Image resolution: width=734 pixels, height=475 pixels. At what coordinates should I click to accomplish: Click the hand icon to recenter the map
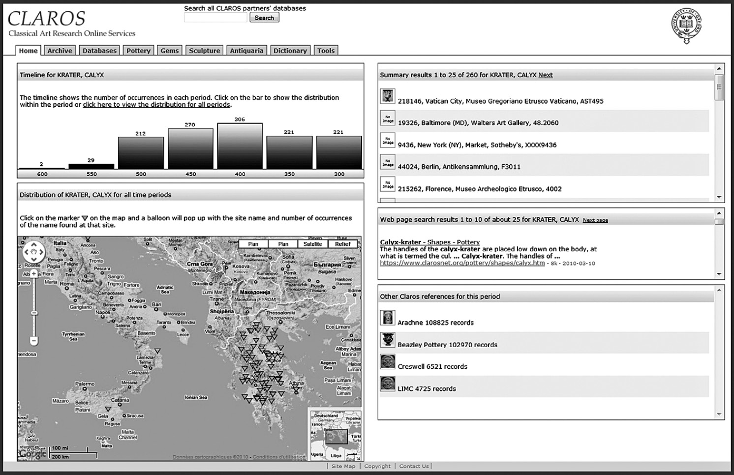coord(33,252)
